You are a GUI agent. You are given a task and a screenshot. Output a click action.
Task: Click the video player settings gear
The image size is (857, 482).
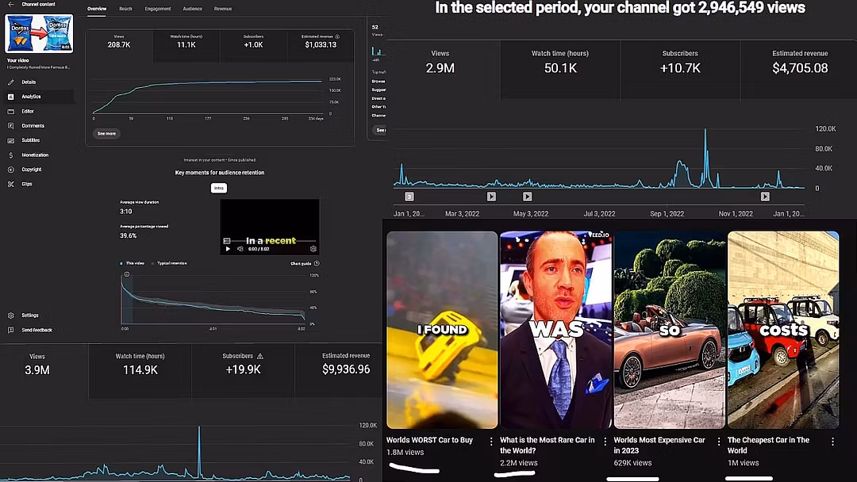click(313, 249)
